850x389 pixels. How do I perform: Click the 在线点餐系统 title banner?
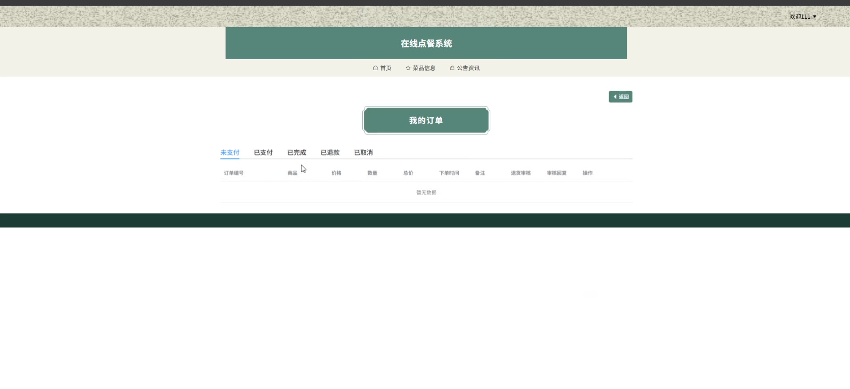click(426, 43)
